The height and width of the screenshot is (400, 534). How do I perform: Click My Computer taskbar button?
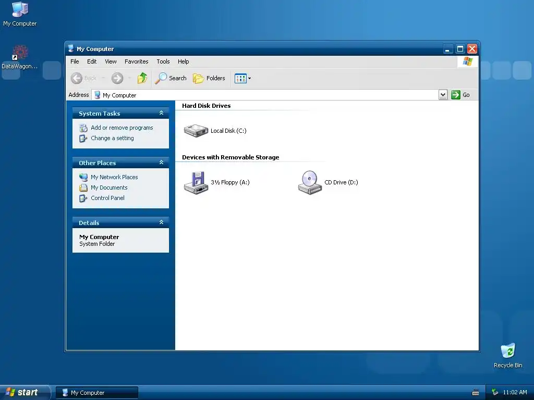tap(97, 393)
